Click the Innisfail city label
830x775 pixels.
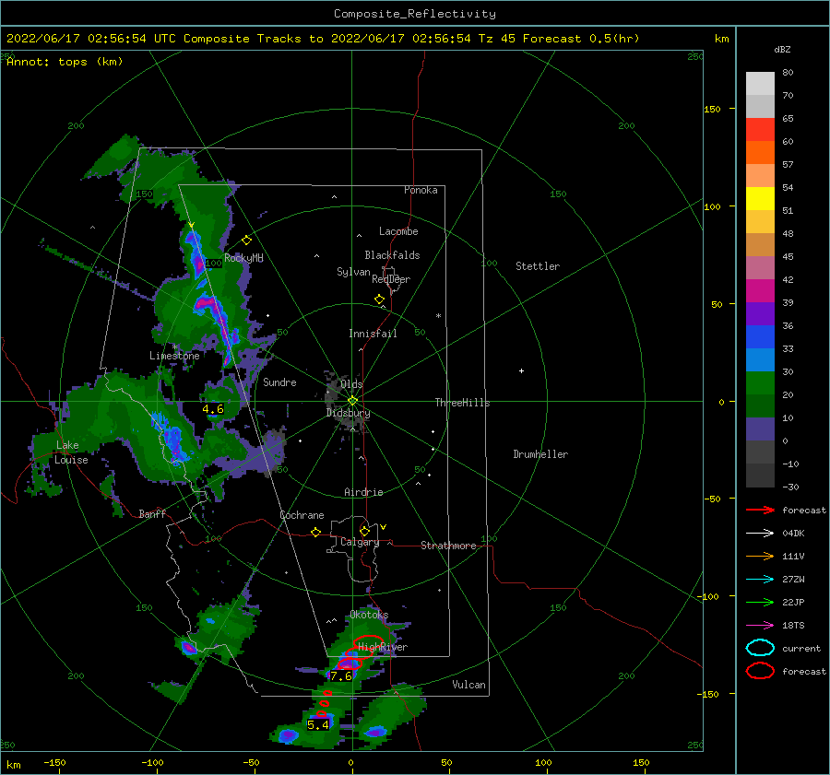(373, 334)
